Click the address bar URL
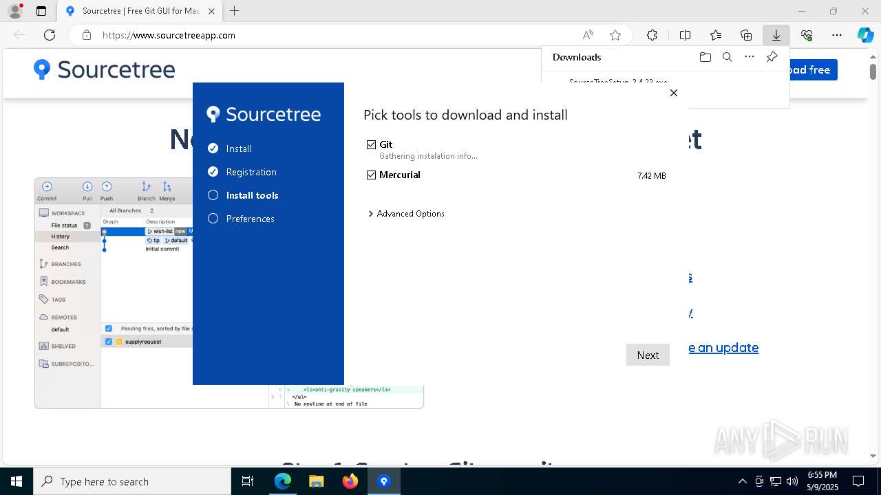The height and width of the screenshot is (495, 881). [169, 35]
